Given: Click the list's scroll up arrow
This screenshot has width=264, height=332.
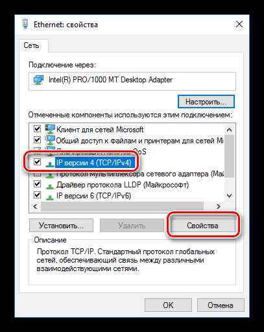Looking at the screenshot, I should point(229,130).
